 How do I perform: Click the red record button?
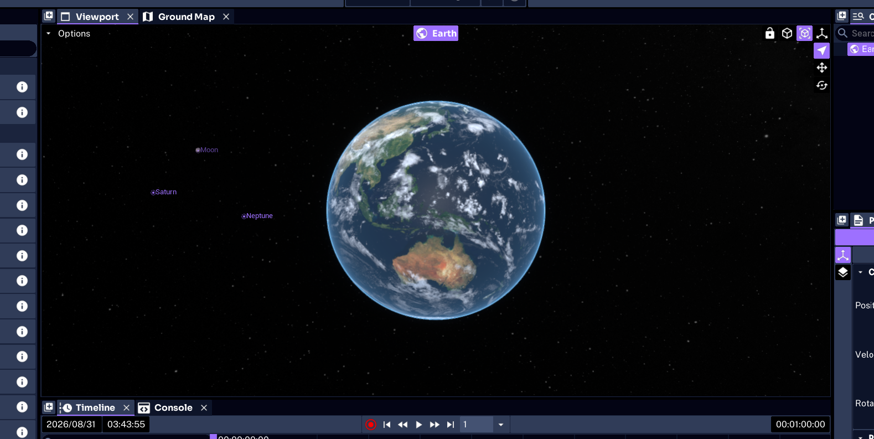click(x=371, y=425)
